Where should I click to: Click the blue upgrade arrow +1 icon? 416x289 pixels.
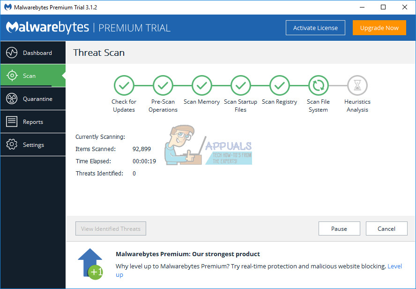pyautogui.click(x=90, y=264)
